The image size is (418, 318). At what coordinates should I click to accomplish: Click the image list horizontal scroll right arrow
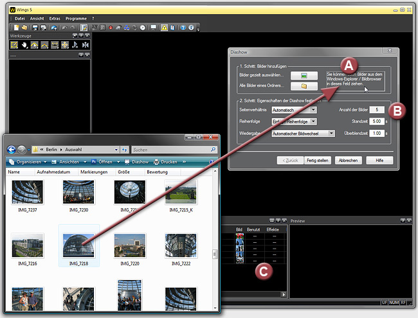coord(284,294)
